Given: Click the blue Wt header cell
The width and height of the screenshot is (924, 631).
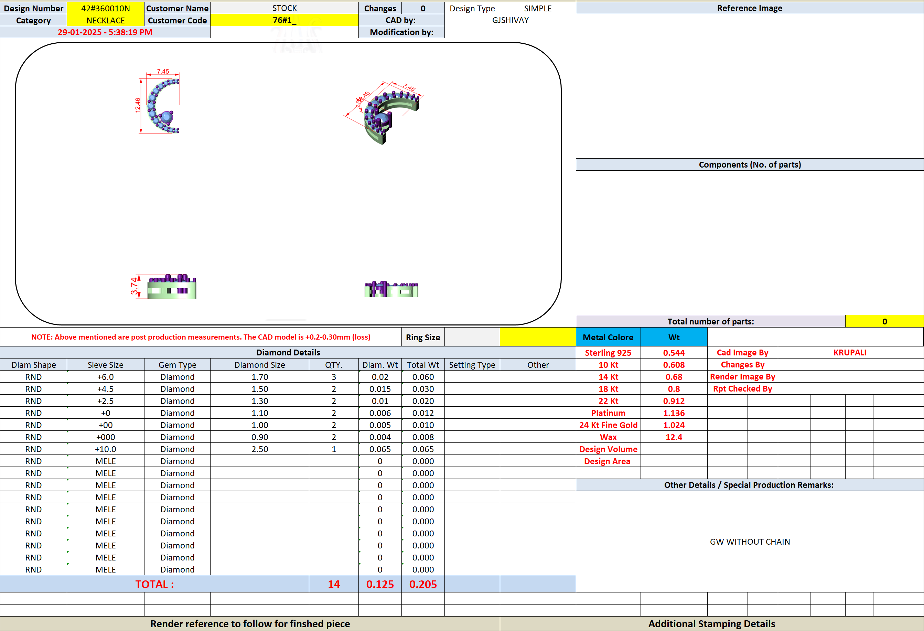Looking at the screenshot, I should [x=674, y=337].
